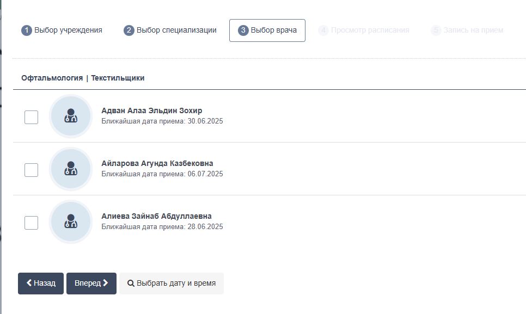Click the magnifier icon on the date search button

click(131, 284)
